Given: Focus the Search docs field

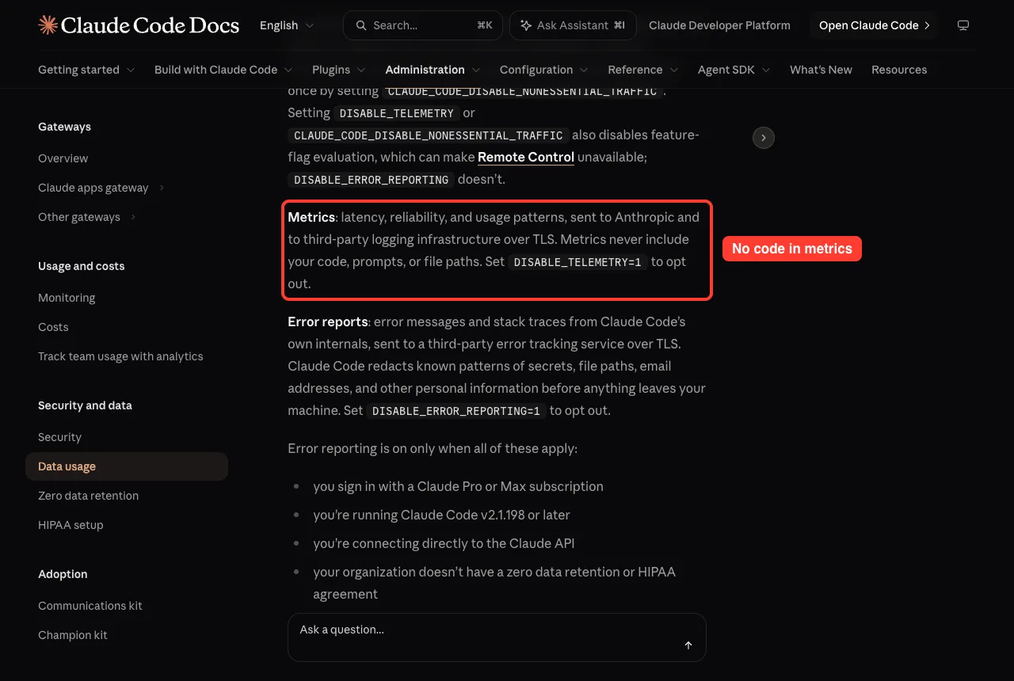Looking at the screenshot, I should pyautogui.click(x=423, y=25).
